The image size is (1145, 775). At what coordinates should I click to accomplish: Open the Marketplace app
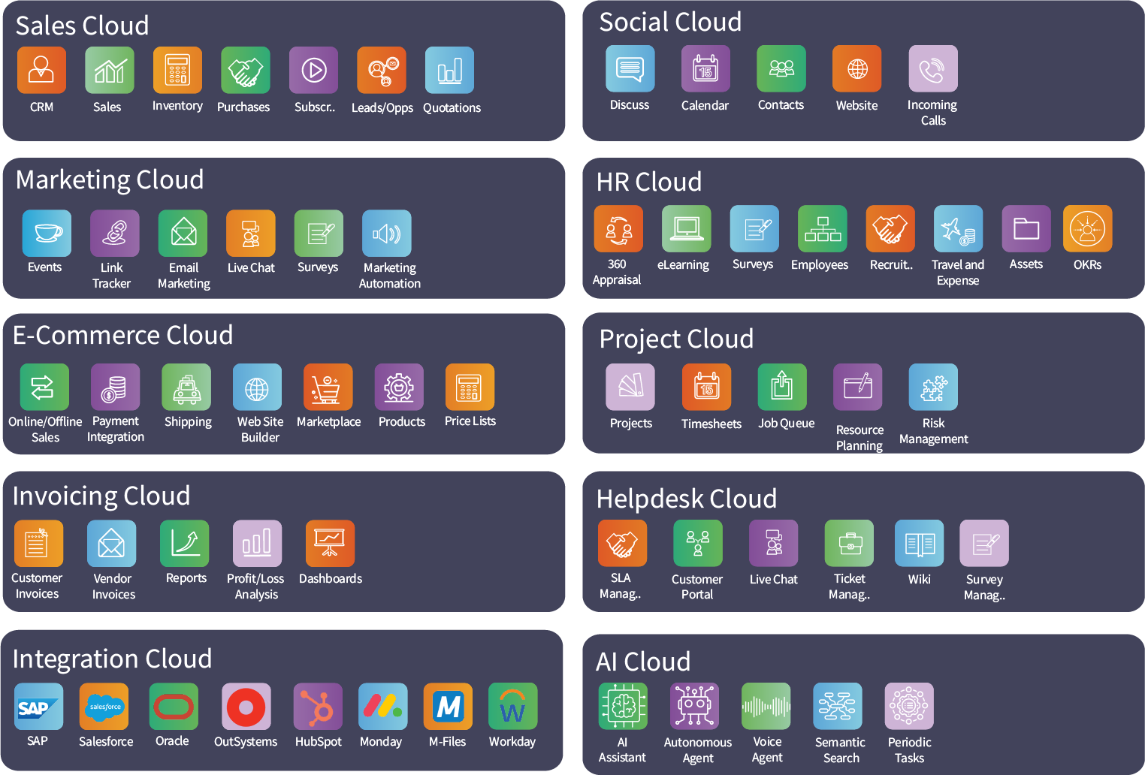[x=328, y=387]
